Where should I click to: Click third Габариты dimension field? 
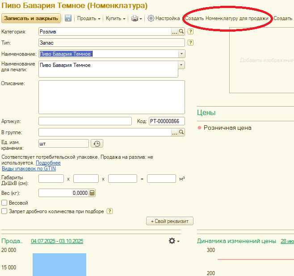click(x=122, y=178)
